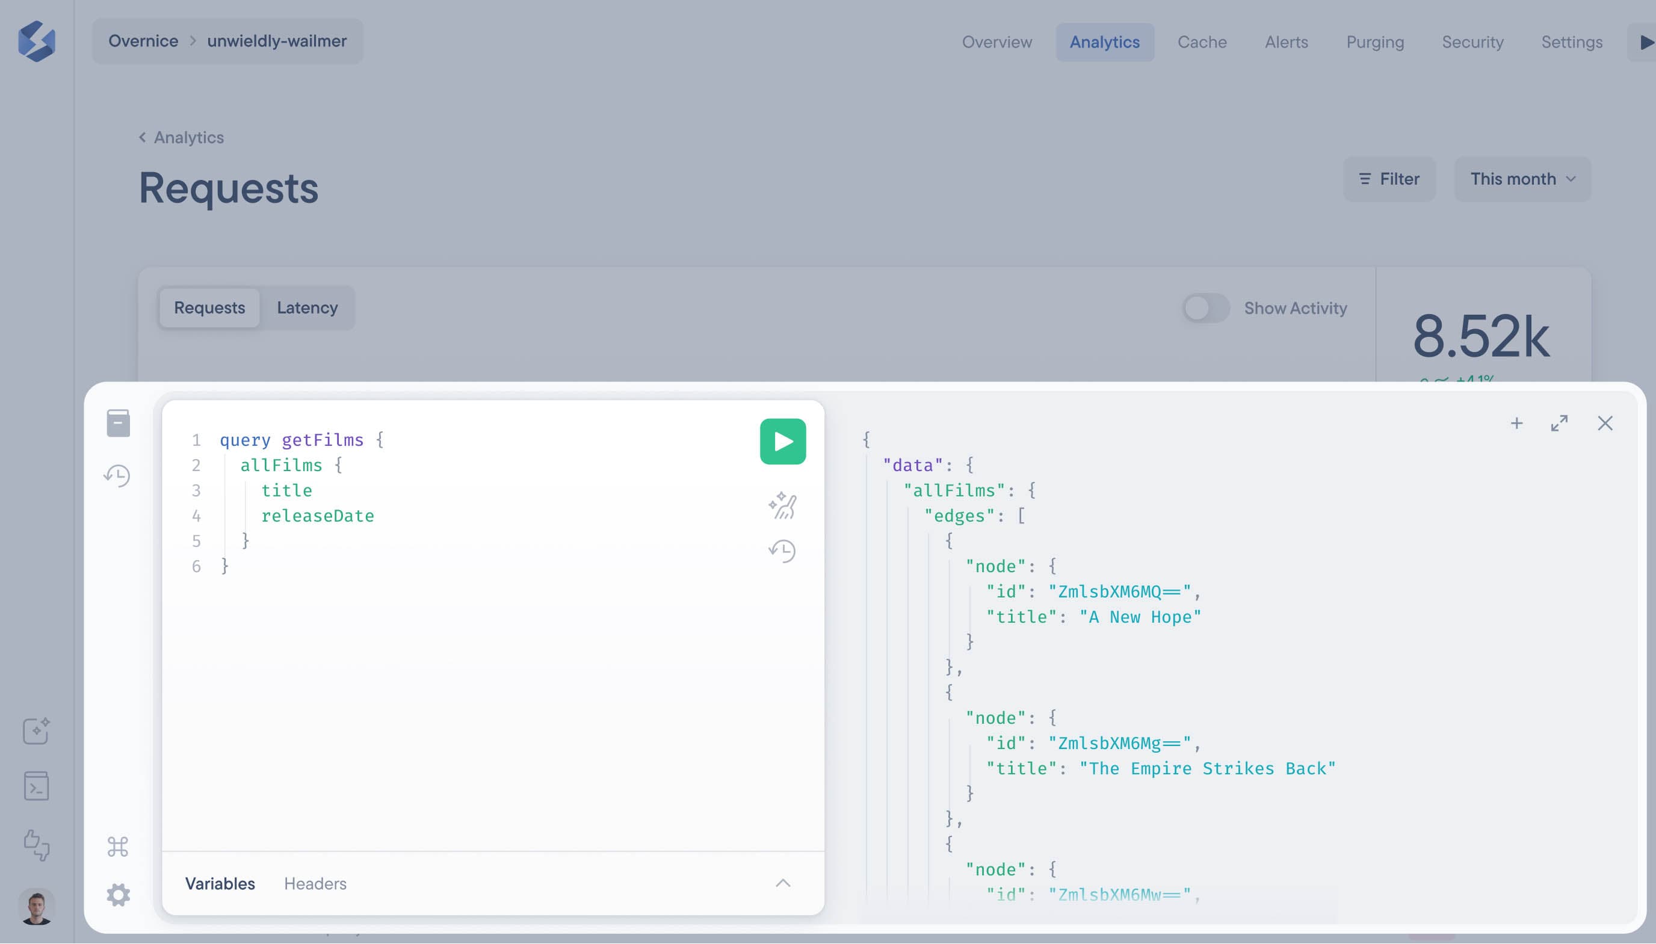The width and height of the screenshot is (1656, 944).
Task: Switch to the Latency view
Action: (307, 307)
